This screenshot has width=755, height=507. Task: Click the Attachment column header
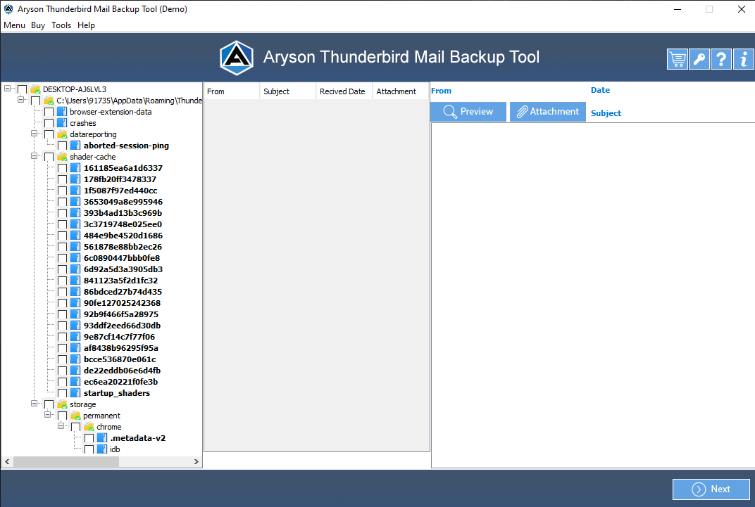(x=401, y=91)
